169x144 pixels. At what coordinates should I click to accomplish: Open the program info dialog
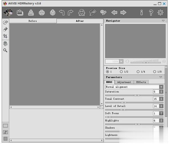142,13
